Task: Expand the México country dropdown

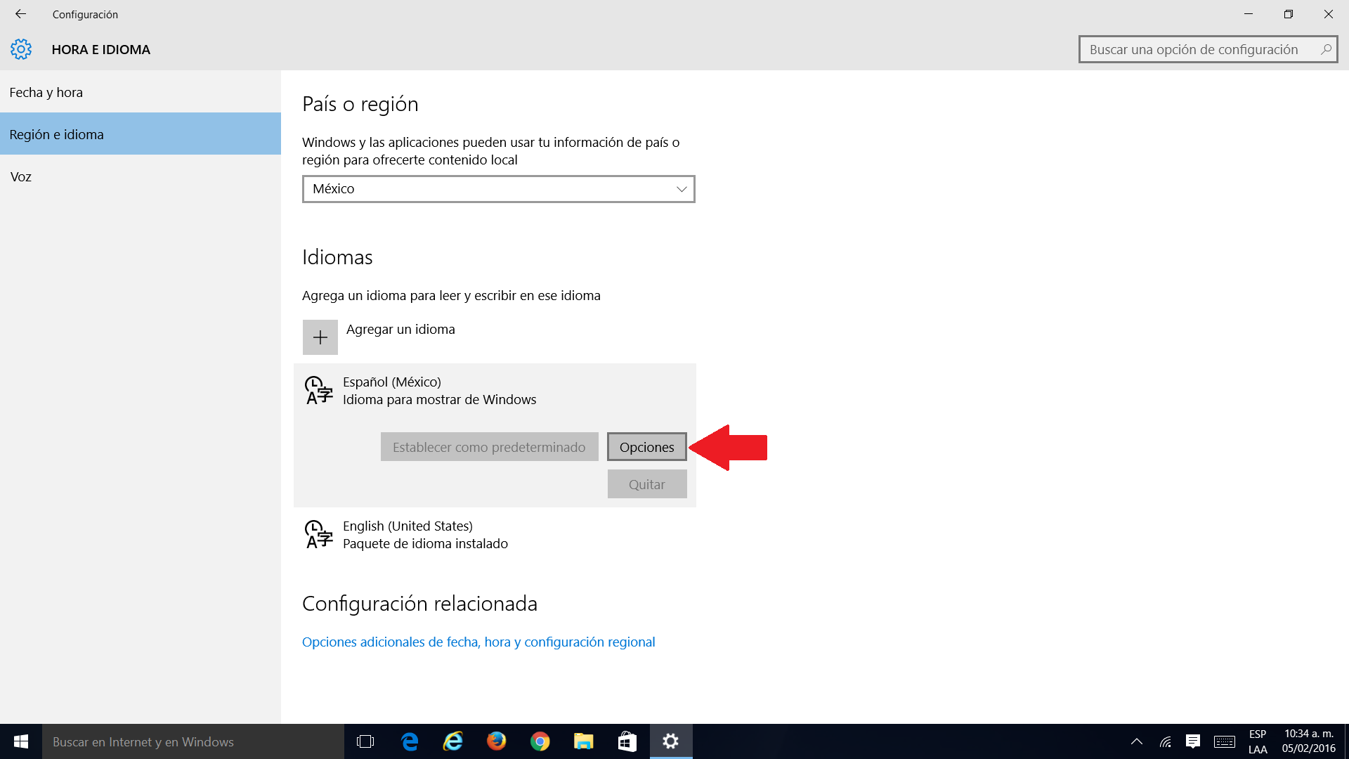Action: (498, 189)
